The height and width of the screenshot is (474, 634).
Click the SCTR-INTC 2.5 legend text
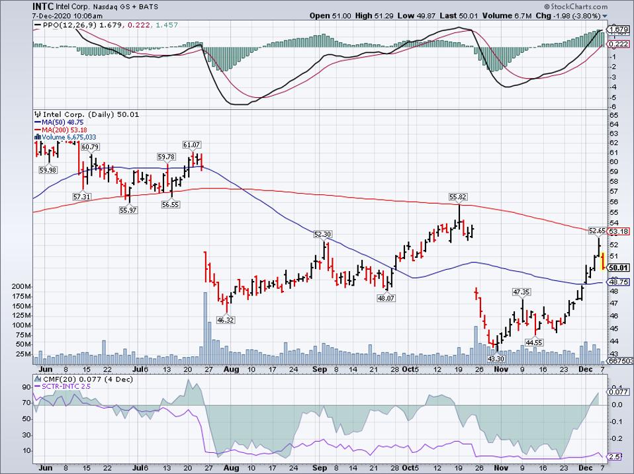(x=66, y=386)
